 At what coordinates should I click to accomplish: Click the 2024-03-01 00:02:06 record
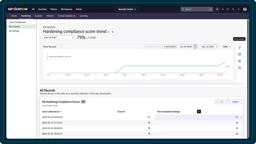coord(52,128)
